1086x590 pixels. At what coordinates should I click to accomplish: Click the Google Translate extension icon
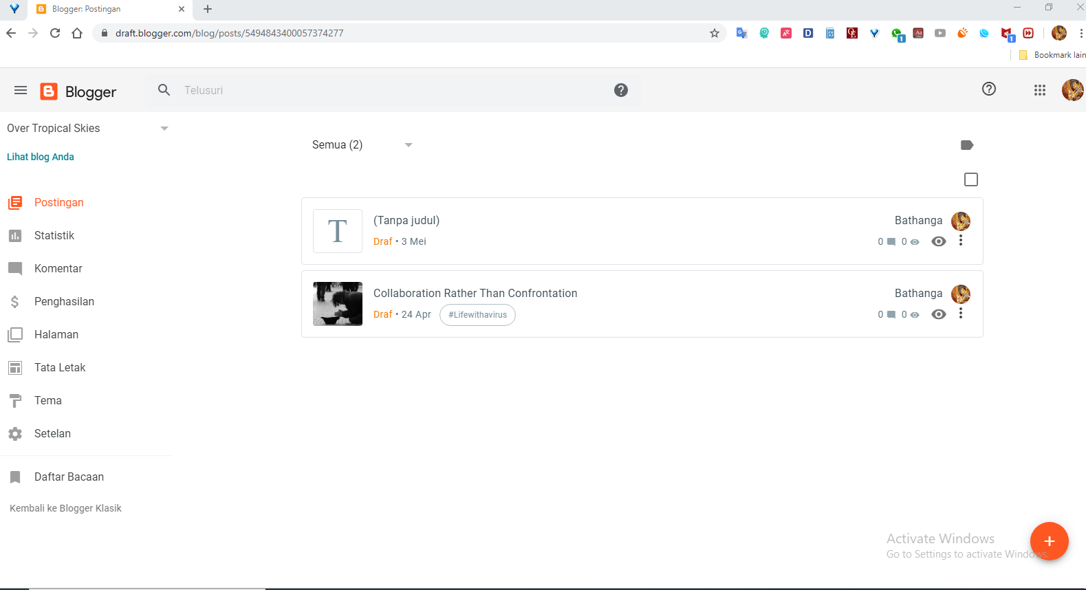741,33
